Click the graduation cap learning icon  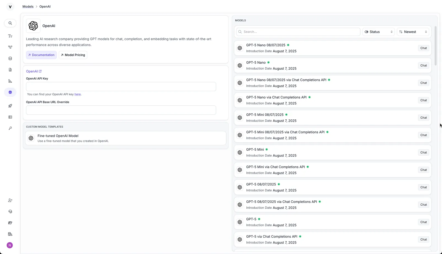point(10,223)
